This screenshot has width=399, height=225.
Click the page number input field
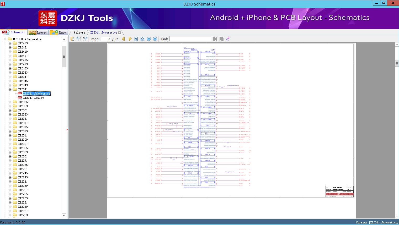tap(106, 39)
